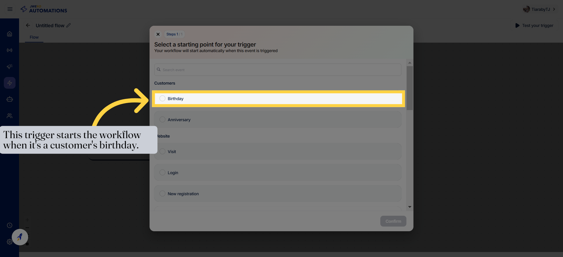
Task: Open the lightning bolt automations icon
Action: [x=10, y=83]
